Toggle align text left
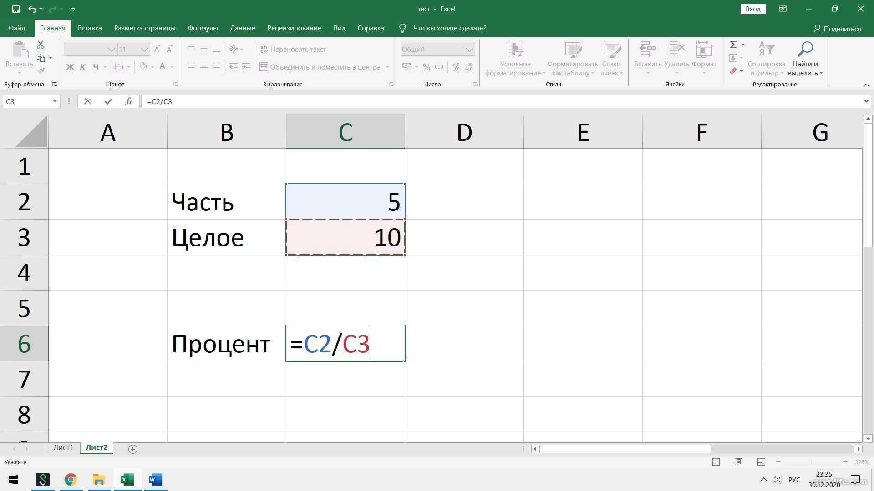 [x=191, y=67]
